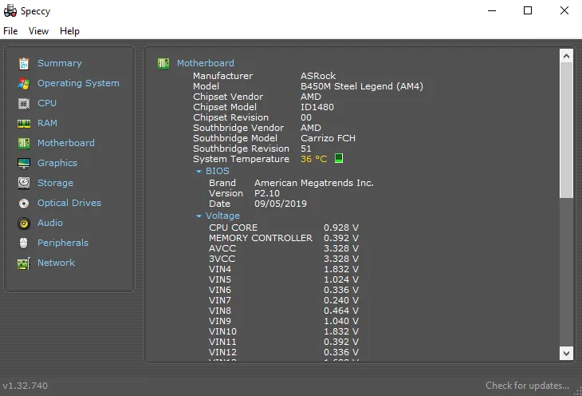Viewport: 582px width, 396px height.
Task: Open the File menu
Action: click(x=10, y=31)
